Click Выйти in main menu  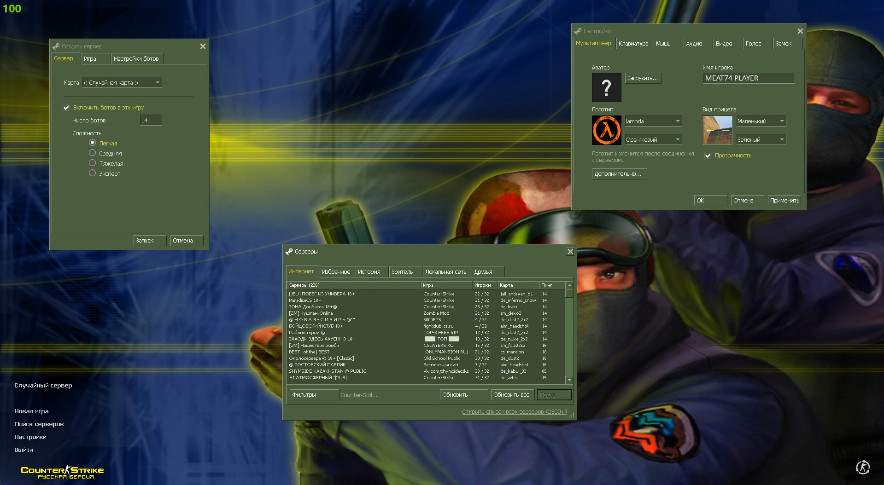point(23,450)
